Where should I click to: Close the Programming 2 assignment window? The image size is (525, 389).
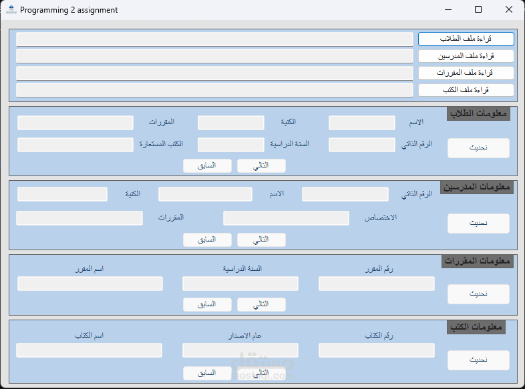pos(508,10)
